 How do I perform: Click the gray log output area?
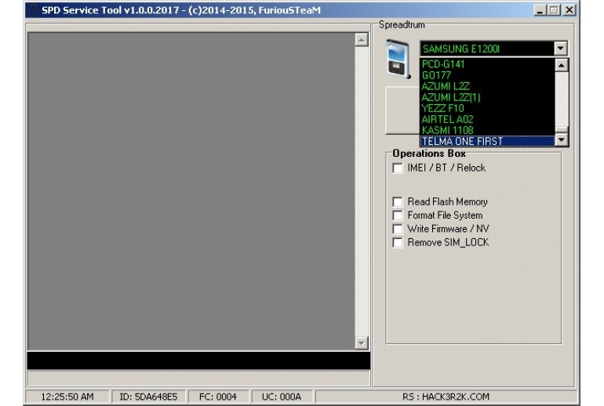[x=191, y=191]
